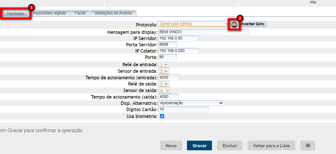Open the Disp. Alternativo dropdown
The width and height of the screenshot is (336, 154).
[x=191, y=103]
